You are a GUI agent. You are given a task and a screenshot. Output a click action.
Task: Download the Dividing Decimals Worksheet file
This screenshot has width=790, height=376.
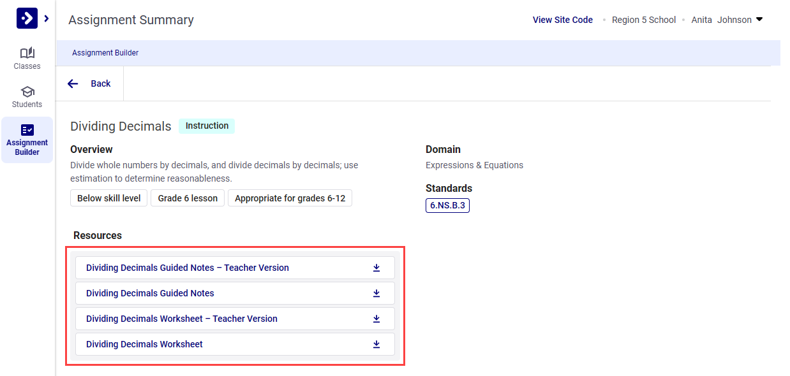coord(376,344)
